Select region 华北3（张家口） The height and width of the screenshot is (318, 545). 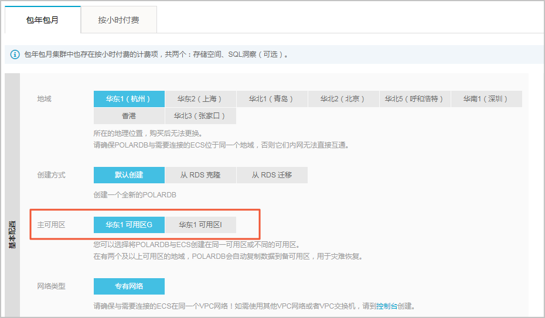[200, 116]
